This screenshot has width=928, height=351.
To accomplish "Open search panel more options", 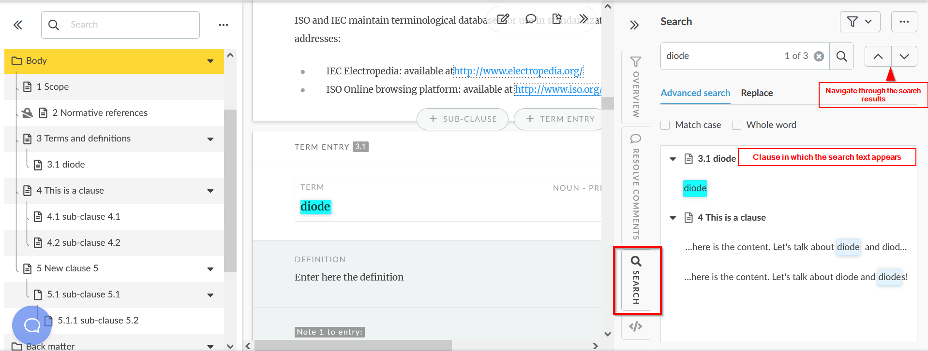I will tap(904, 22).
